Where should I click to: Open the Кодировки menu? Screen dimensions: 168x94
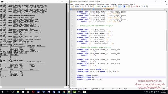coord(92,4)
